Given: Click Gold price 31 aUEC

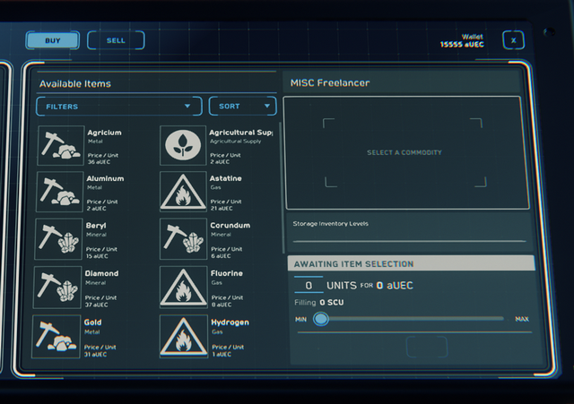Looking at the screenshot, I should (x=96, y=354).
